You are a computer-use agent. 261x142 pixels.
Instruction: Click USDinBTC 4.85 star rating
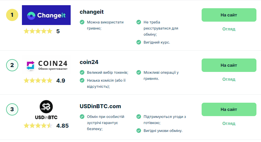[38, 126]
